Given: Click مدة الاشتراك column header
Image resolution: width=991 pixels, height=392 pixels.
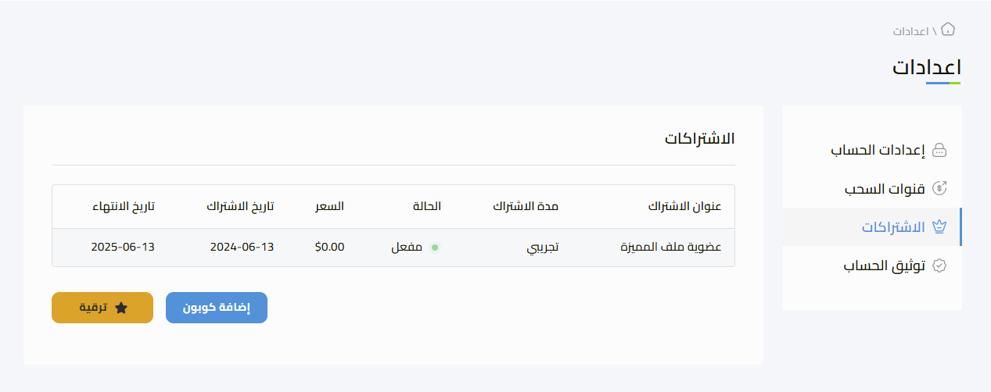Looking at the screenshot, I should [x=526, y=207].
